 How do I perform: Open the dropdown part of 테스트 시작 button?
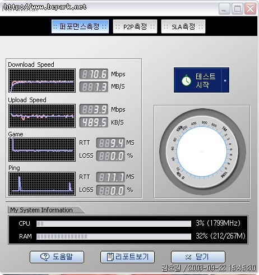pyautogui.click(x=225, y=80)
